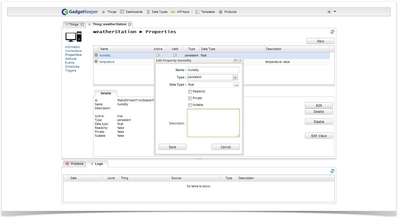Sort logs by Source column
The width and height of the screenshot is (400, 219).
tap(195, 178)
